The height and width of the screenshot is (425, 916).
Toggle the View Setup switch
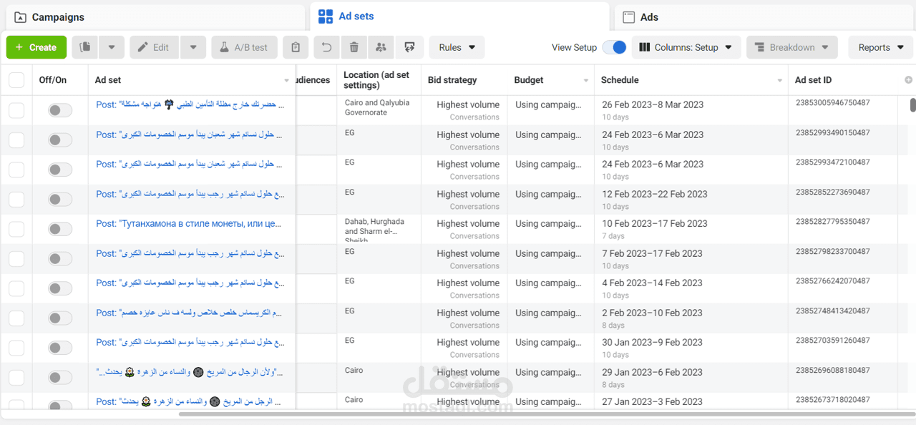pyautogui.click(x=614, y=47)
